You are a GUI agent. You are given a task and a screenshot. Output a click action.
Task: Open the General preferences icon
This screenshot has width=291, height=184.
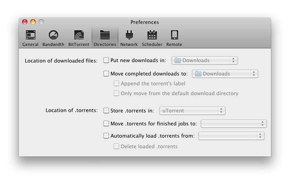coord(30,35)
